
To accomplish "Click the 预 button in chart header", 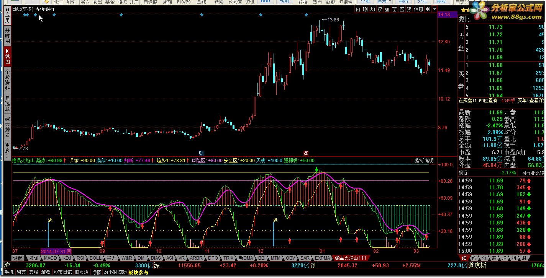I will [x=409, y=9].
